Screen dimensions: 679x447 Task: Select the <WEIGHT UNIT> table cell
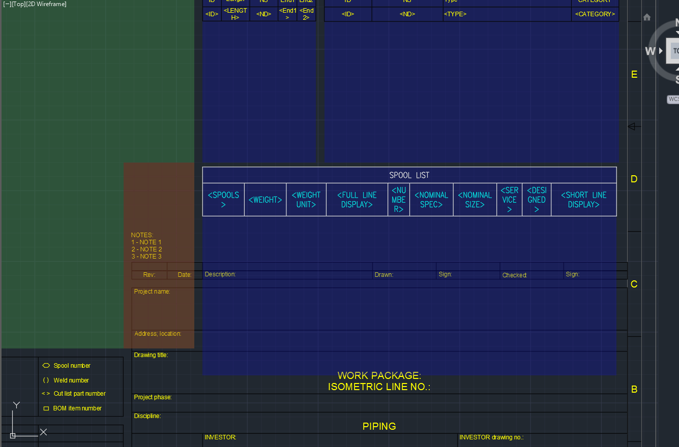tap(306, 200)
